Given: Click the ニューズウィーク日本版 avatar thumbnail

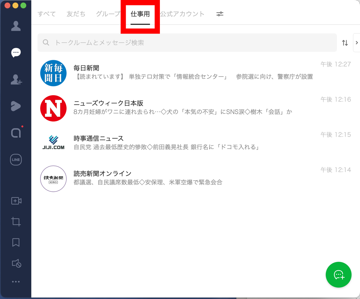Looking at the screenshot, I should (53, 108).
